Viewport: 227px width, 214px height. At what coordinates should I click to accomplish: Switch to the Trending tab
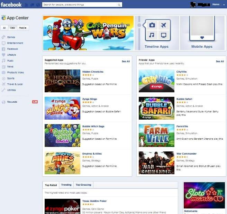click(66, 185)
